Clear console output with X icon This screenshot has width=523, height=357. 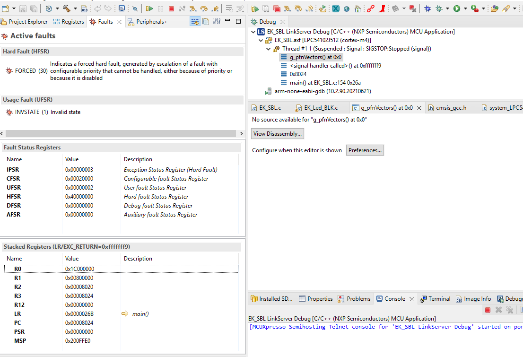point(498,310)
